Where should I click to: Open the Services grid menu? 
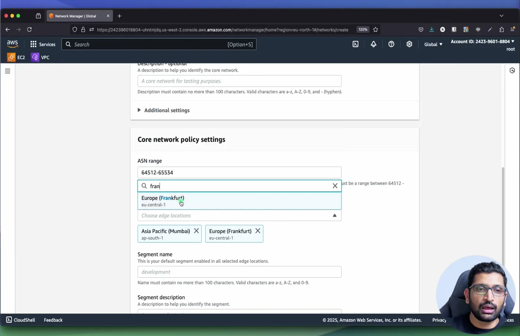pos(43,44)
